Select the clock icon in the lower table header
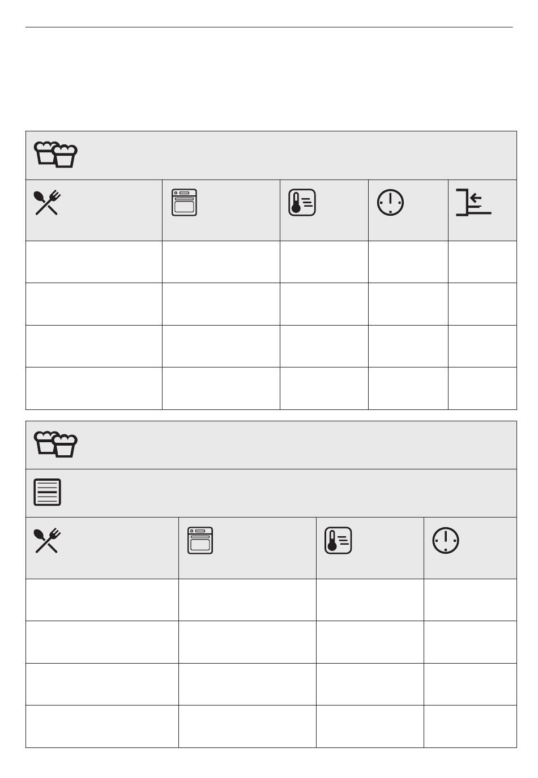The height and width of the screenshot is (778, 538). [446, 541]
